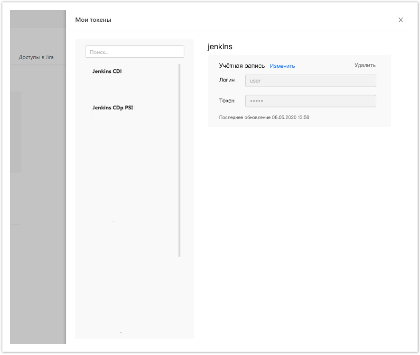This screenshot has width=420, height=355.
Task: Click the Мои токены dialog title
Action: (x=93, y=20)
